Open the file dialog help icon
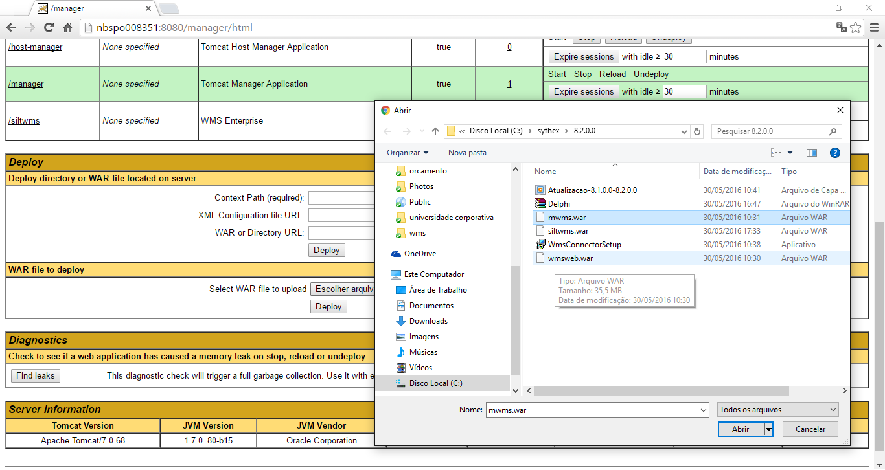 pyautogui.click(x=835, y=153)
